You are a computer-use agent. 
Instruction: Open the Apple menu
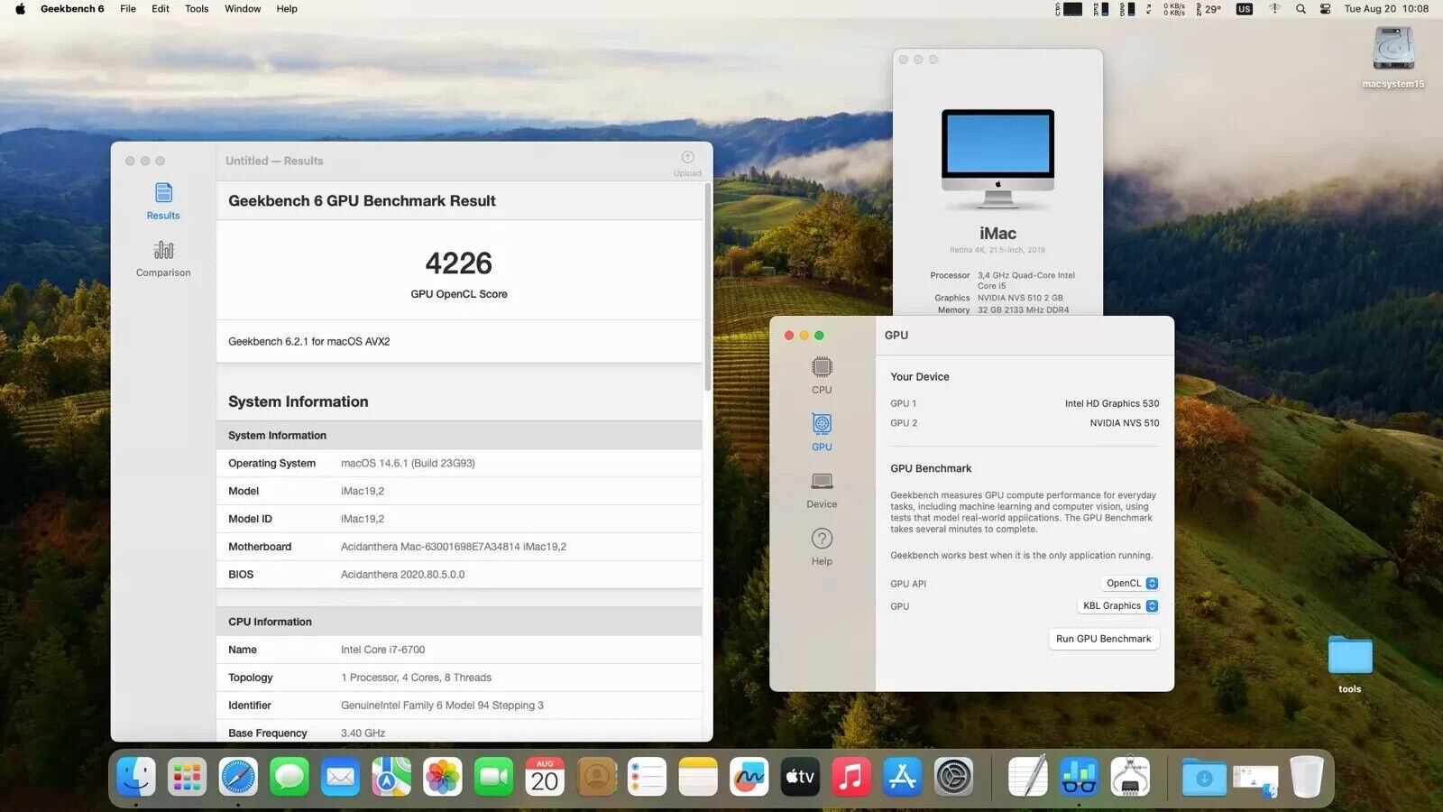(x=20, y=9)
